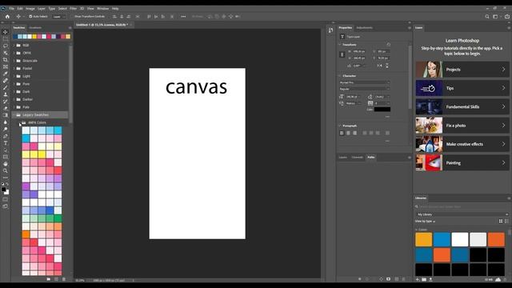Pick the white color swatch in Libraries
This screenshot has height=288, width=512.
click(x=460, y=239)
